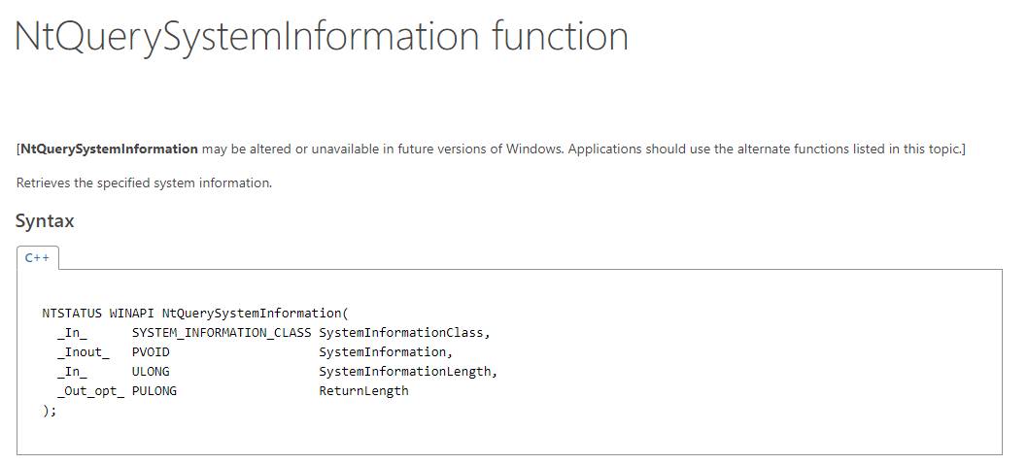Click the SYSTEM_INFORMATION_CLASS type in code
Image resolution: width=1028 pixels, height=464 pixels.
[x=222, y=333]
